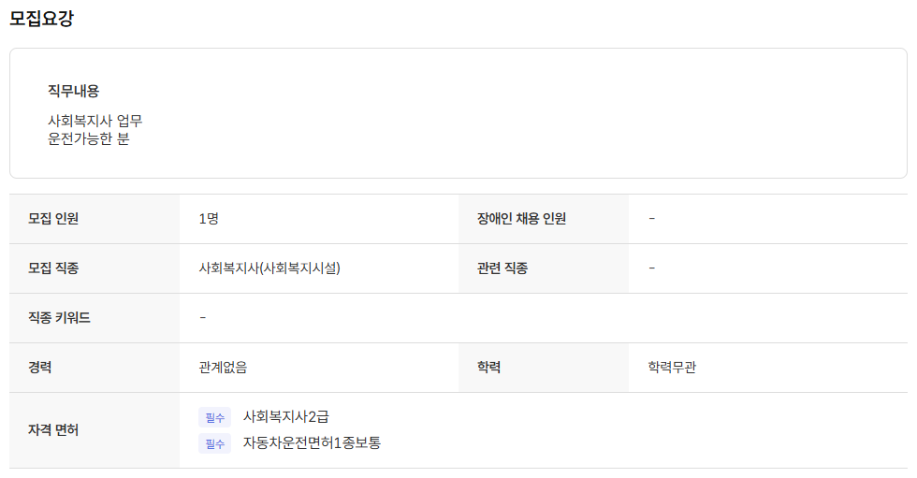
Task: Click the 사회복지사 업무 description line
Action: 95,121
